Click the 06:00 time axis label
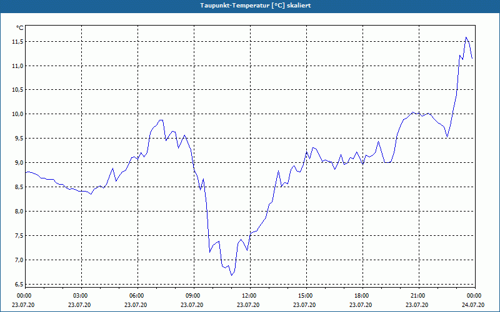Screen dimensions: 500x312 point(136,296)
